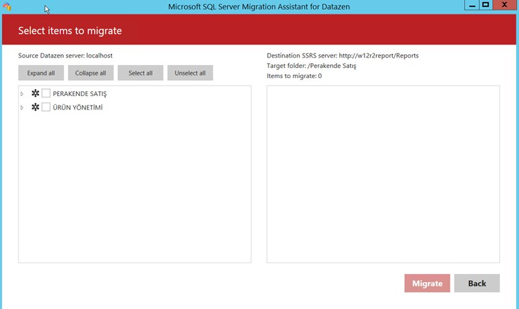Select the ÜRÜN YÖNETİMİ label in tree
The height and width of the screenshot is (309, 519).
[x=78, y=108]
